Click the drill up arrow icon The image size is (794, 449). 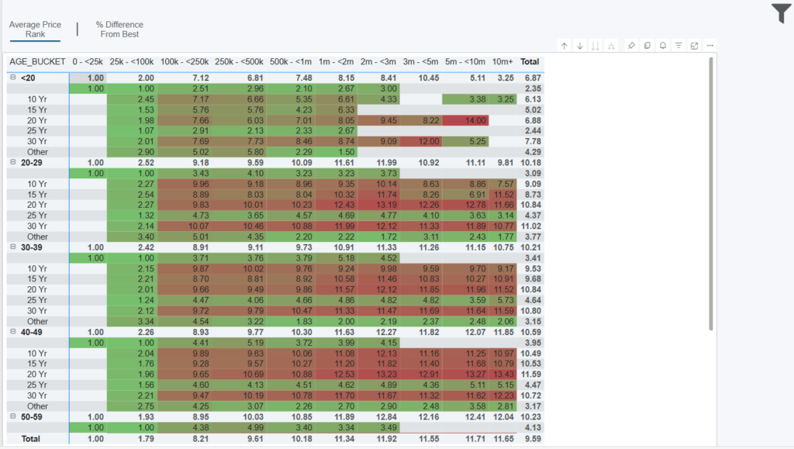[564, 46]
